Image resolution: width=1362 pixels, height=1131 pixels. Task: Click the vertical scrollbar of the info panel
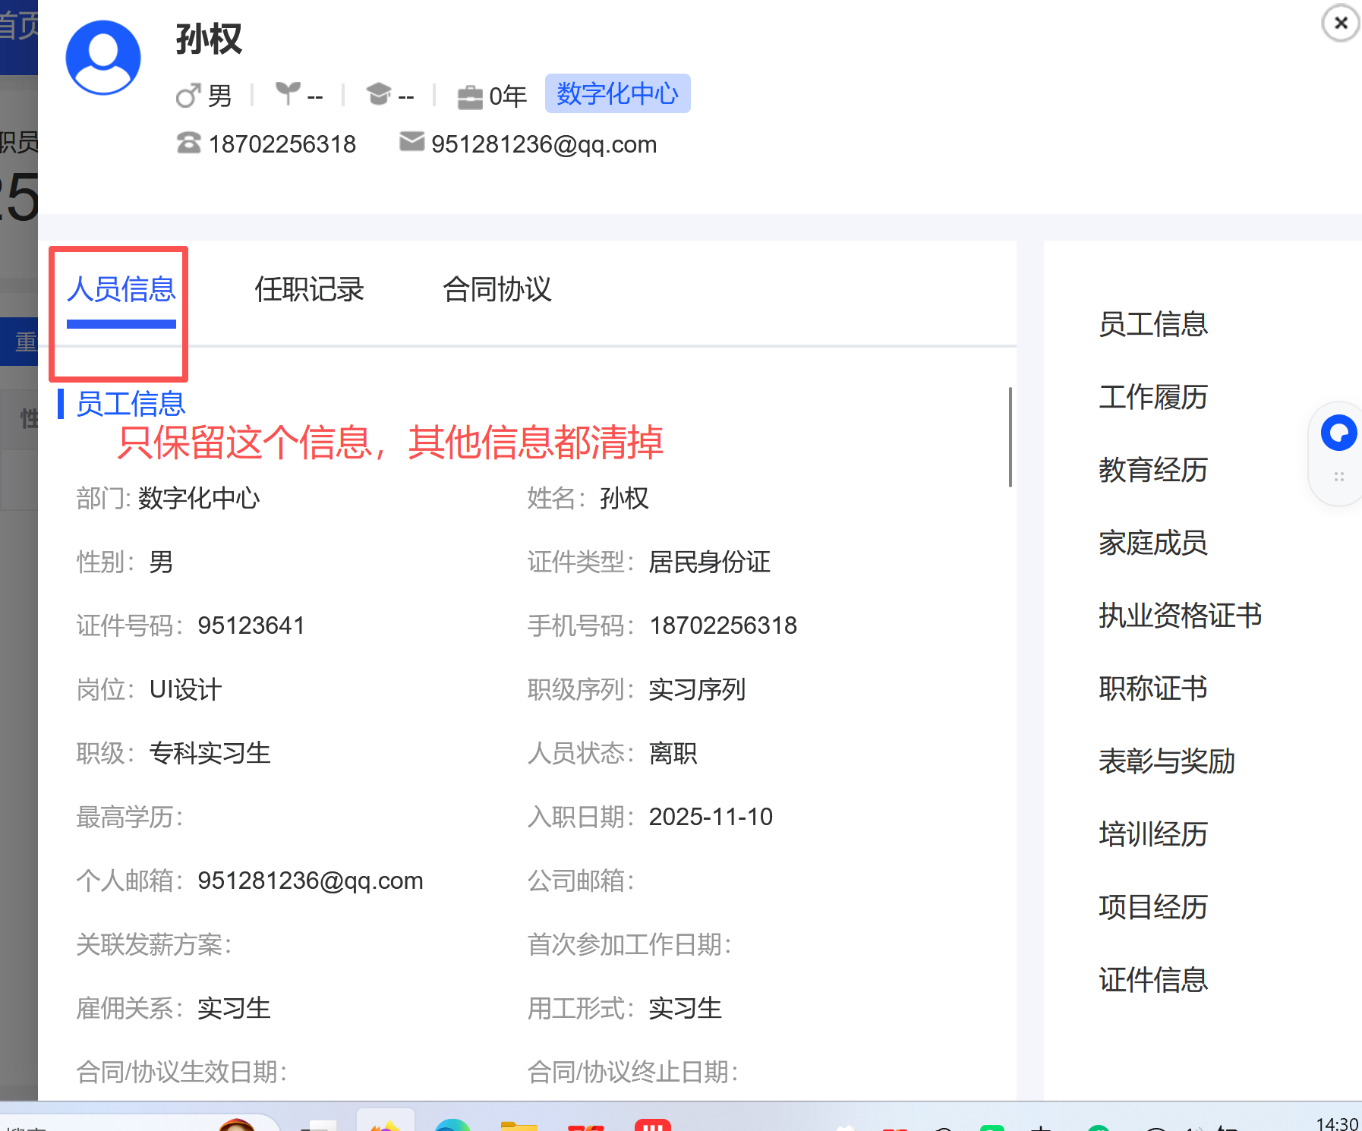point(1010,437)
